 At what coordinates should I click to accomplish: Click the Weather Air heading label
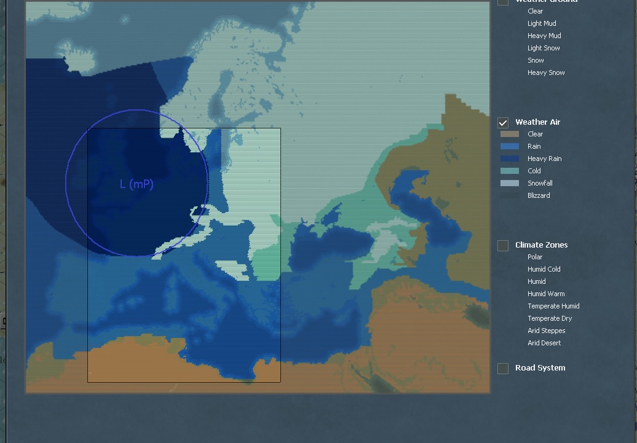point(537,122)
